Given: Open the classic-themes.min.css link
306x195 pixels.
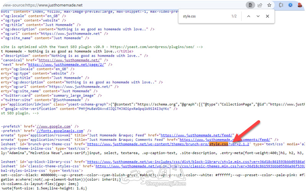Looking at the screenshot, I should [200, 166].
